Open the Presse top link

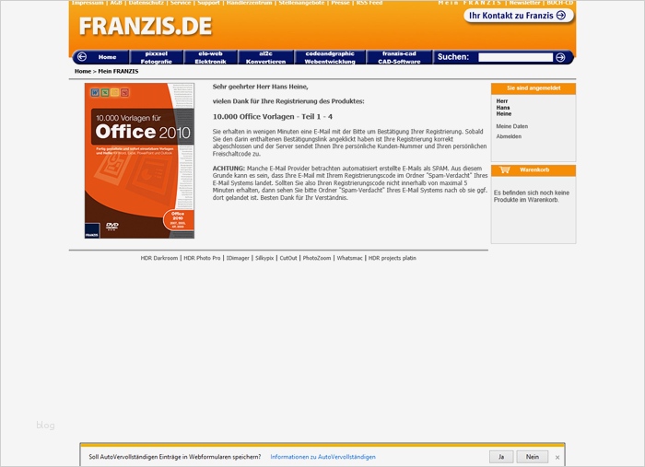(x=340, y=3)
